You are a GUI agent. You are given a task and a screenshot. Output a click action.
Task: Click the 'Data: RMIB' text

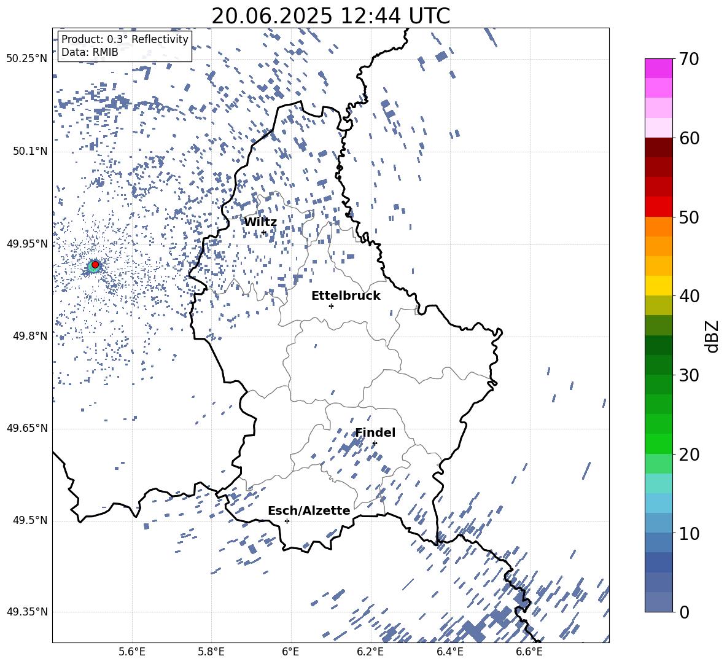90,52
